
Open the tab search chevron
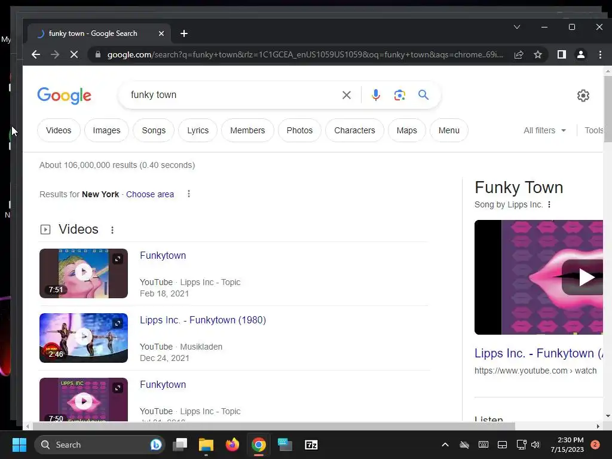[517, 27]
